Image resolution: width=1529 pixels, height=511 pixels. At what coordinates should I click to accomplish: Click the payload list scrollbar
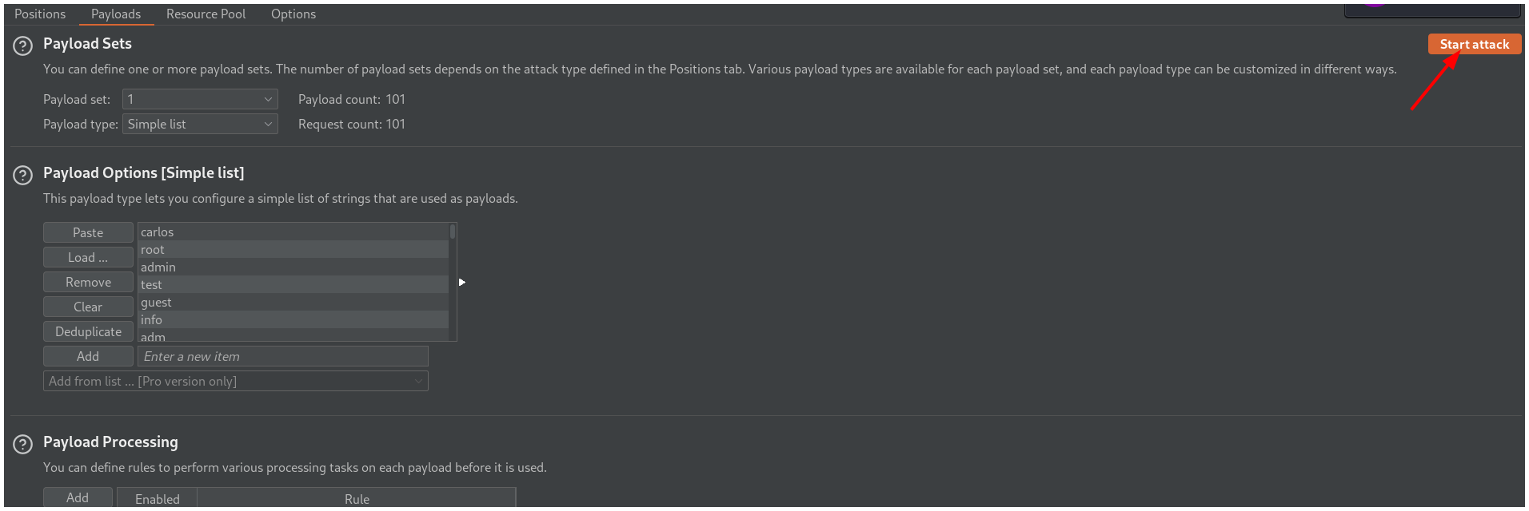(x=453, y=232)
